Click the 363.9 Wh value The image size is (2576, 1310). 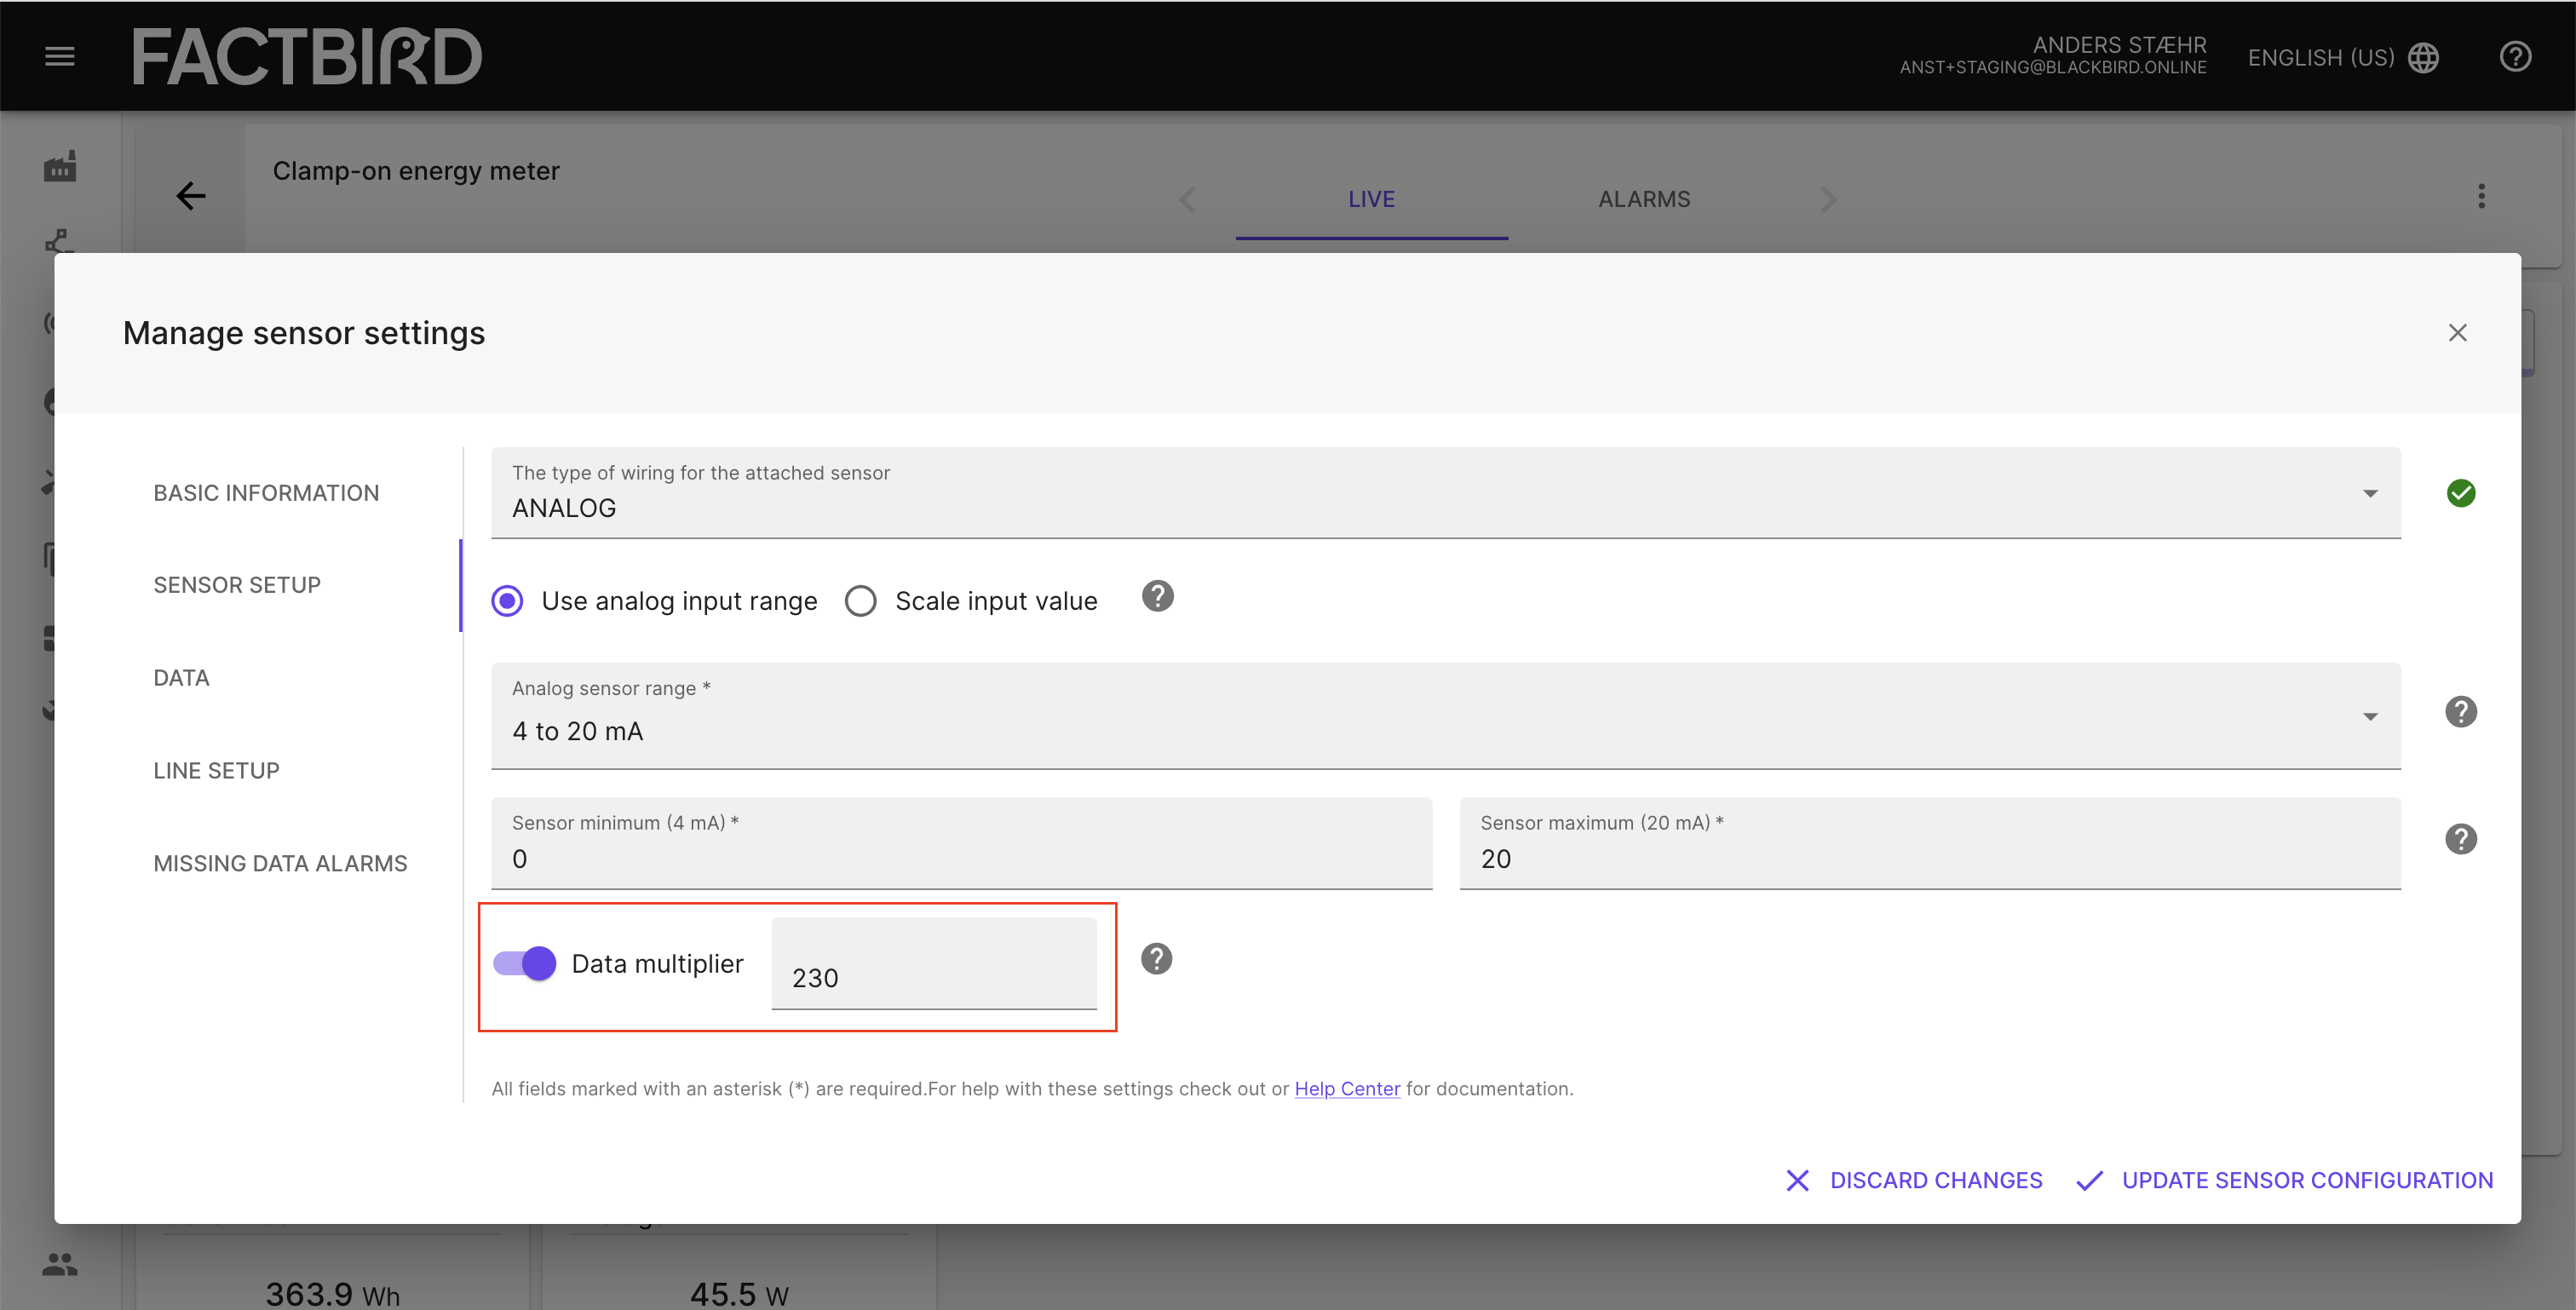(x=332, y=1294)
